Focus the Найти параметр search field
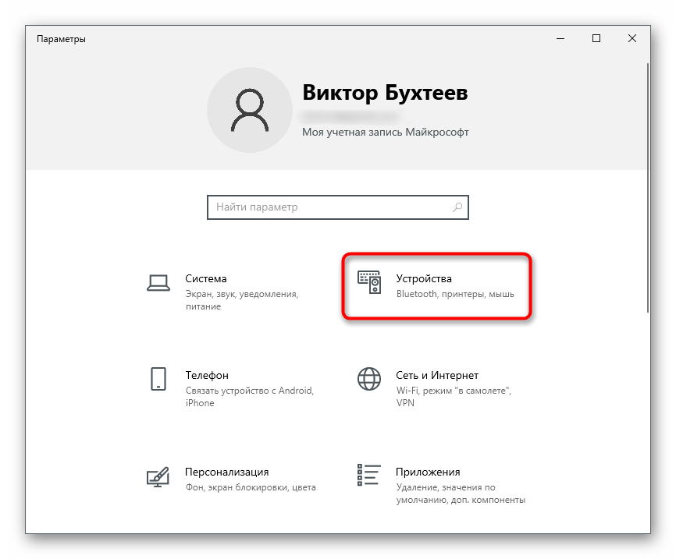Image resolution: width=676 pixels, height=559 pixels. pos(328,207)
